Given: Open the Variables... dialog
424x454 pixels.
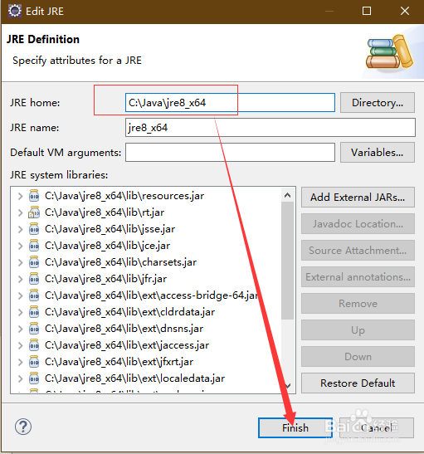Looking at the screenshot, I should (378, 152).
